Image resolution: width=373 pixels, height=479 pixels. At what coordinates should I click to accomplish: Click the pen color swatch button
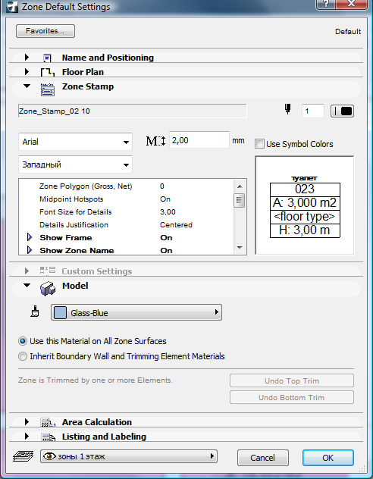342,111
